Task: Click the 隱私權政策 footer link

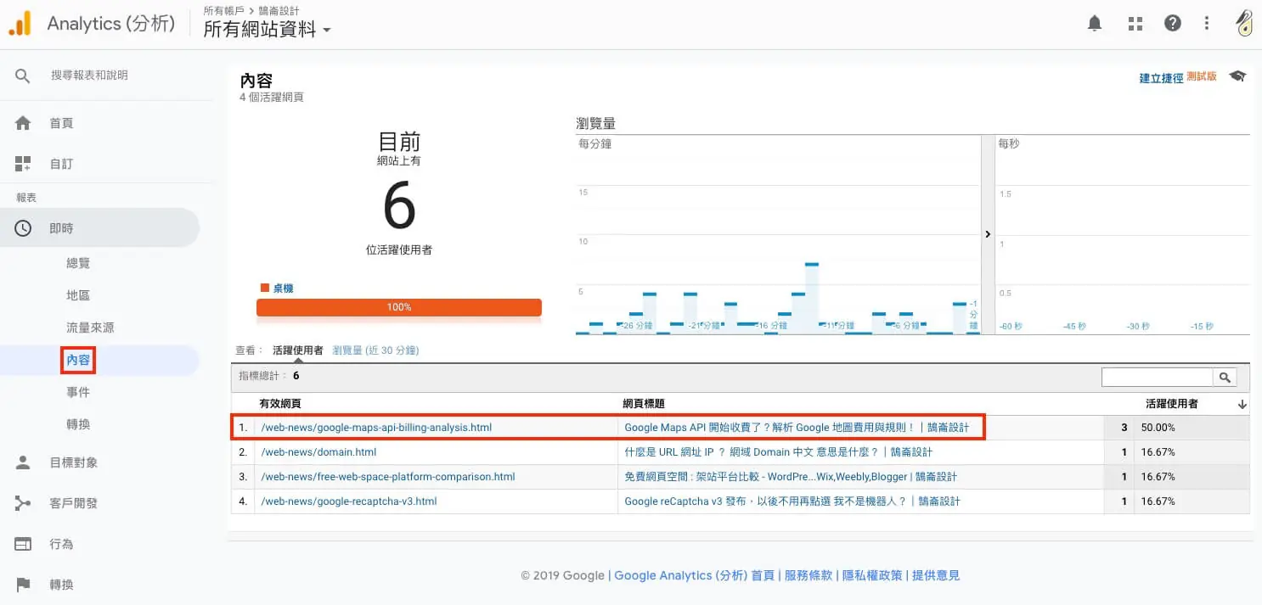Action: pos(872,575)
